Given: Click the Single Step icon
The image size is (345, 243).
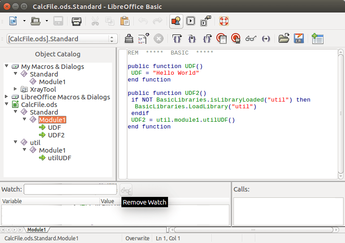Looking at the screenshot, I should pos(192,39).
